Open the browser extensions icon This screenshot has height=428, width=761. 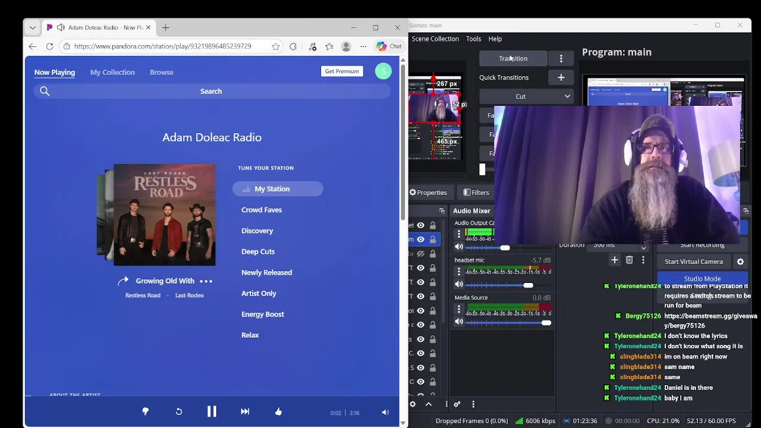coord(293,46)
